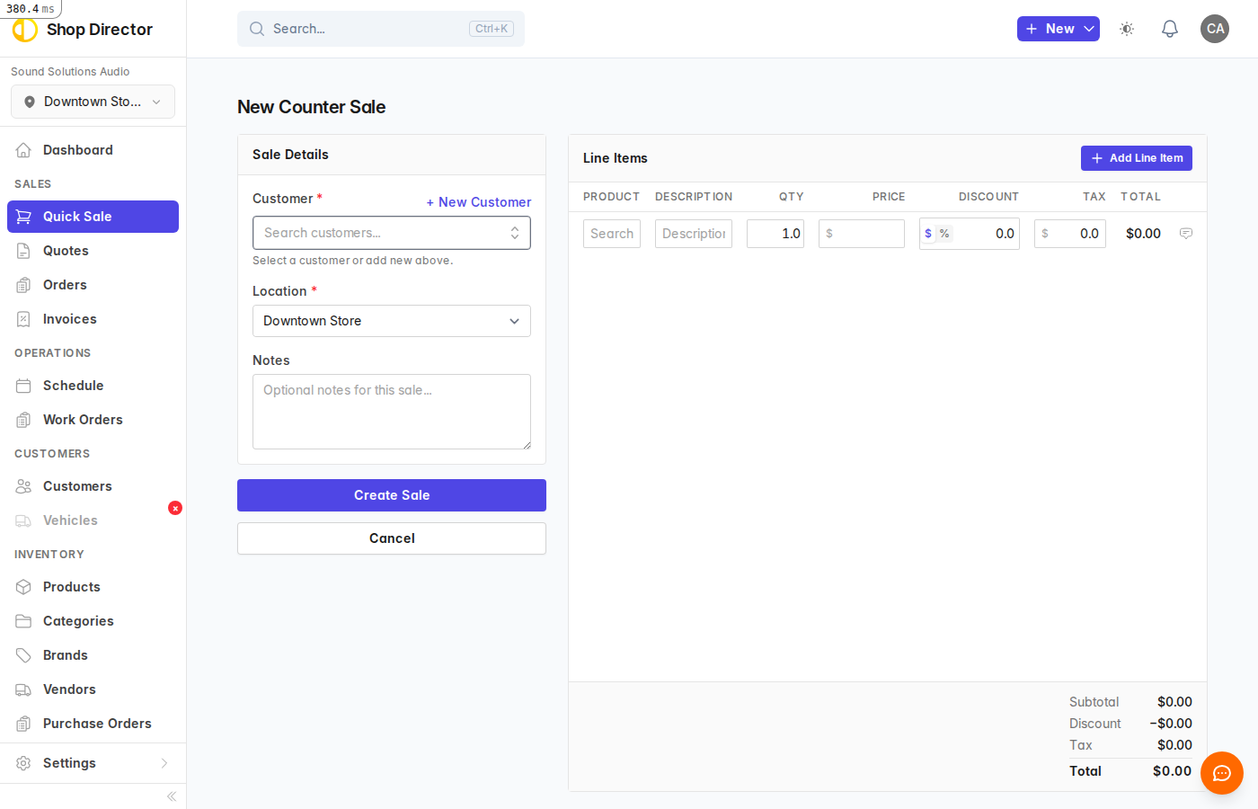
Task: Add a new customer via the link
Action: click(x=479, y=201)
